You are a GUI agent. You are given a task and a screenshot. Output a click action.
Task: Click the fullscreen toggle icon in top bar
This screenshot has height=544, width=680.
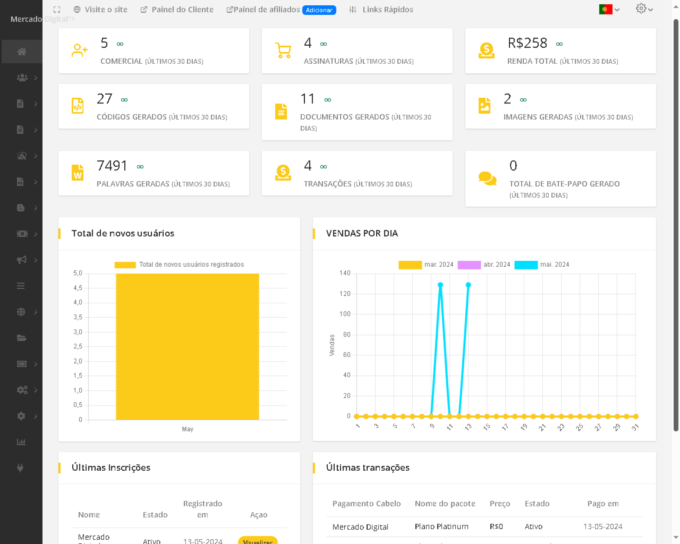57,10
